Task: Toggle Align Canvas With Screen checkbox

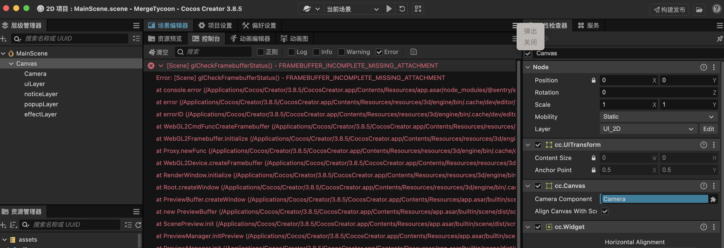Action: pyautogui.click(x=605, y=211)
